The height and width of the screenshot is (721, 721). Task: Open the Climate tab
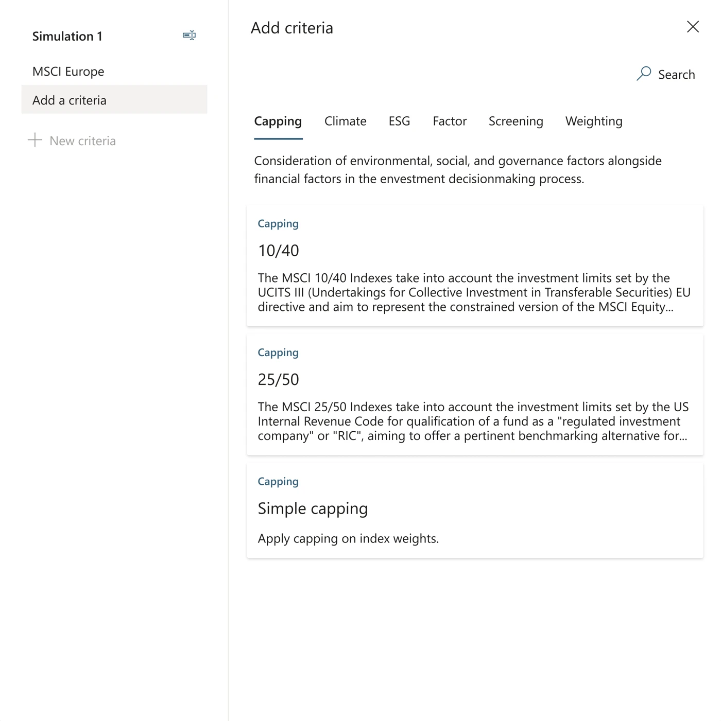(x=346, y=121)
